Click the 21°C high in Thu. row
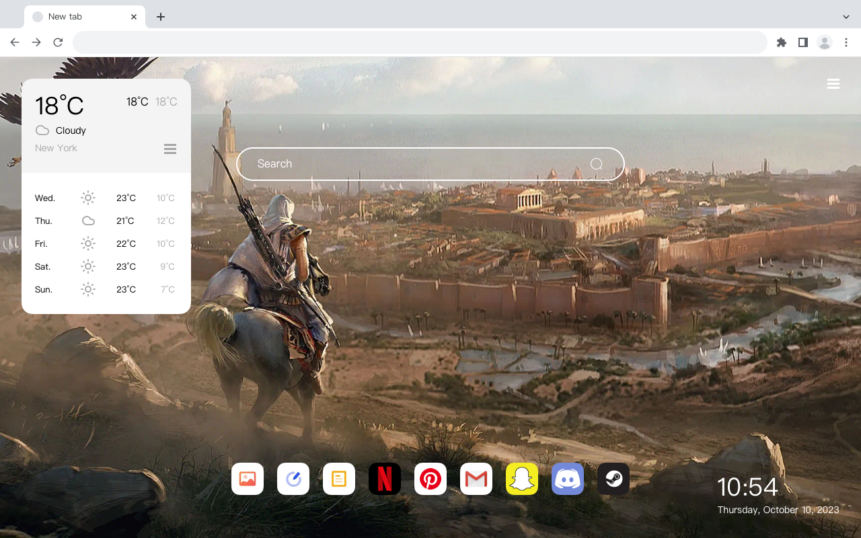Image resolution: width=861 pixels, height=538 pixels. (x=125, y=221)
